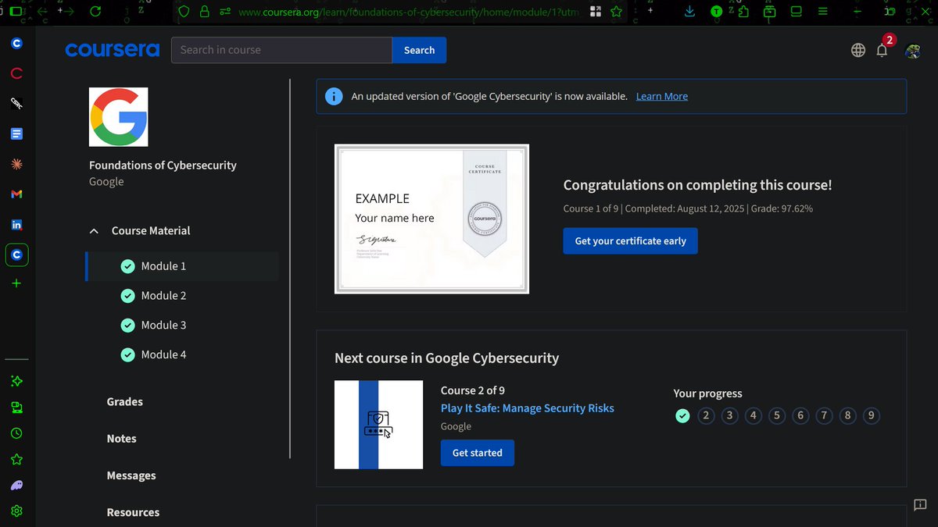Viewport: 938px width, 527px height.
Task: Reload the page with browser refresh
Action: [x=95, y=11]
